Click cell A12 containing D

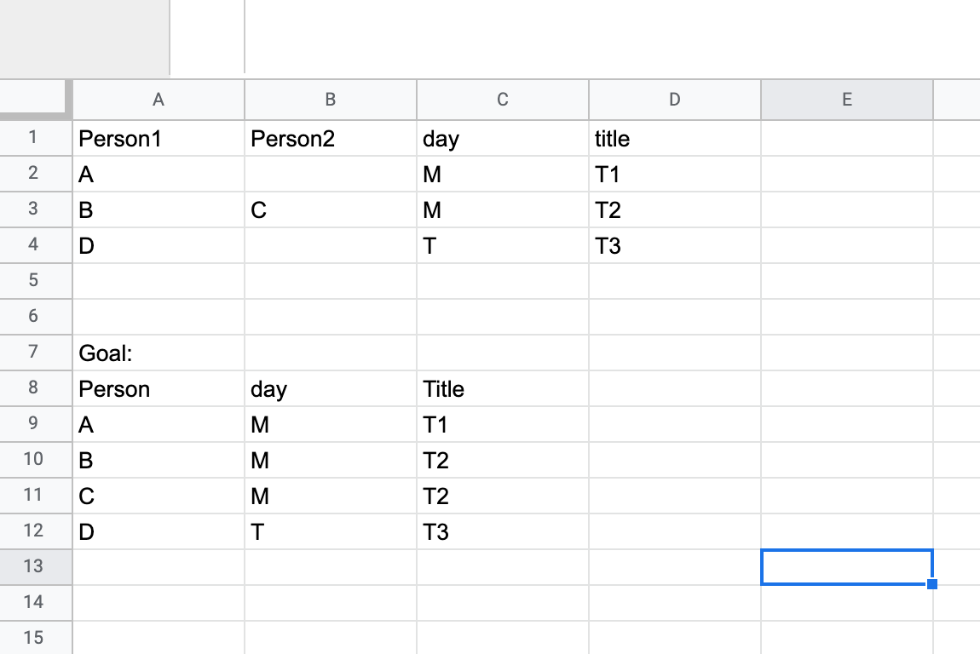[159, 531]
